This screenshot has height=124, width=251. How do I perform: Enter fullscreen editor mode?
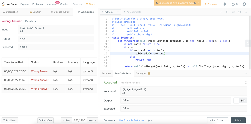coord(246,12)
